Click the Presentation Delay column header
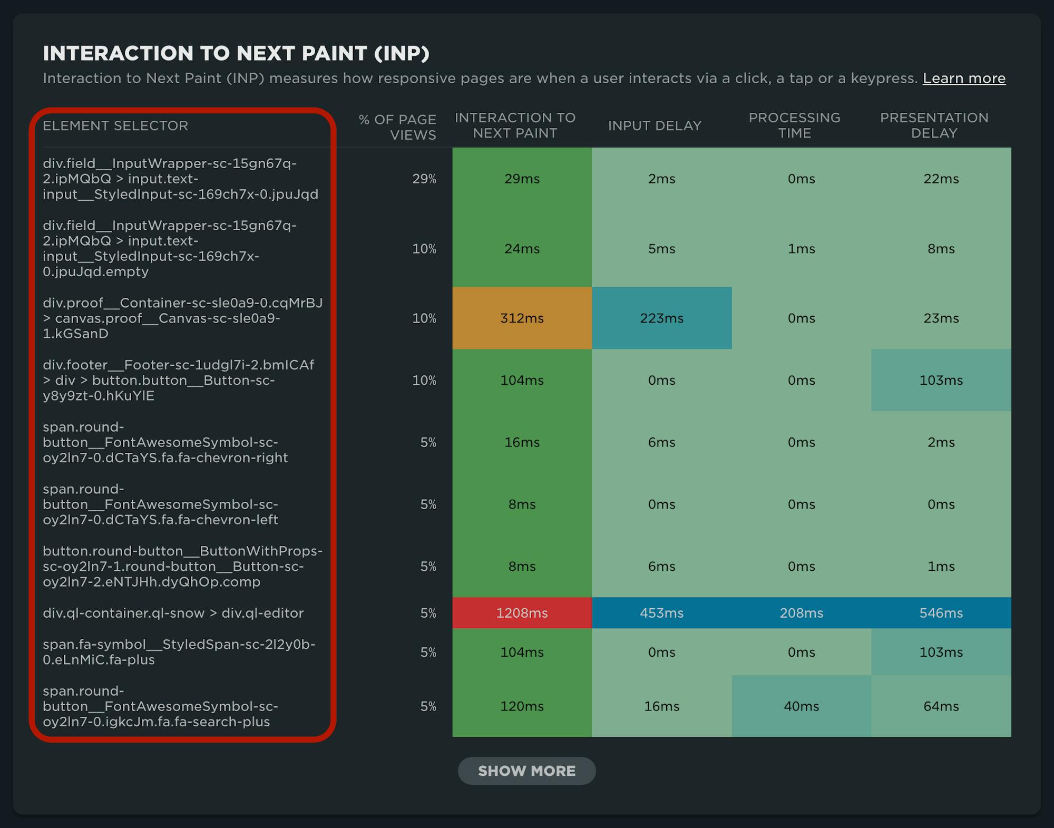Screen dimensions: 1054x828 tap(934, 125)
